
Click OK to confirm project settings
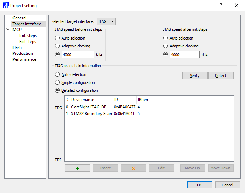(199, 185)
